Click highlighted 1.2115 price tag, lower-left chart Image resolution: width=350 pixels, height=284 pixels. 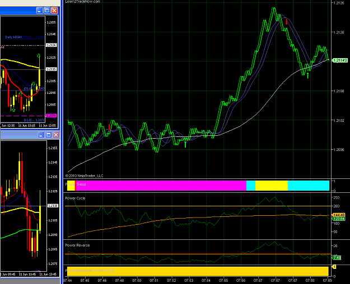pos(53,206)
